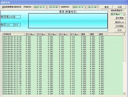Click the table scrollbar down arrow
Image resolution: width=128 pixels, height=97 pixels.
pyautogui.click(x=124, y=94)
